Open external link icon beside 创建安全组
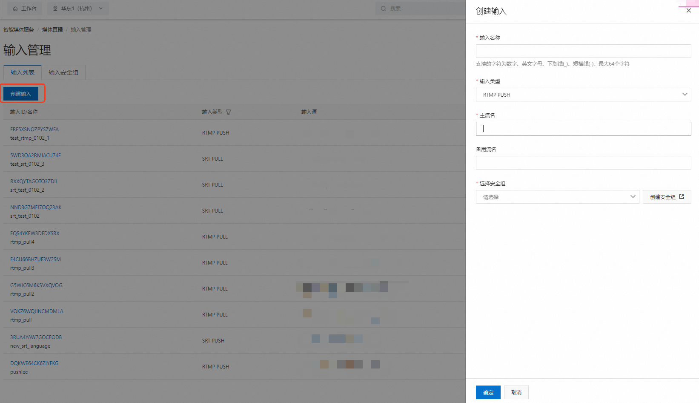 tap(682, 197)
